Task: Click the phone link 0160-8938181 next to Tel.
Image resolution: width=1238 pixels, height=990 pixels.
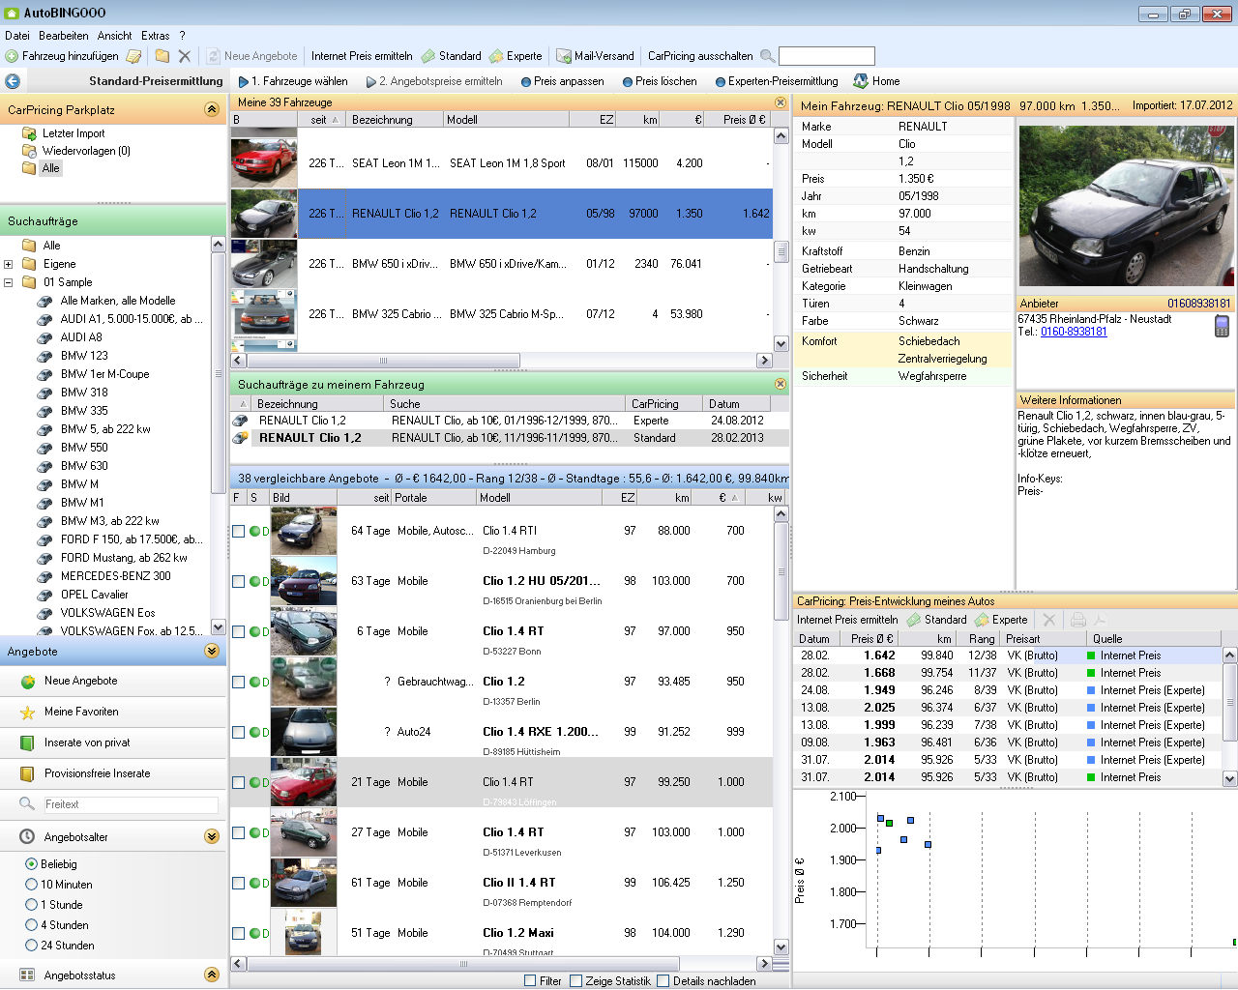Action: (x=1074, y=332)
